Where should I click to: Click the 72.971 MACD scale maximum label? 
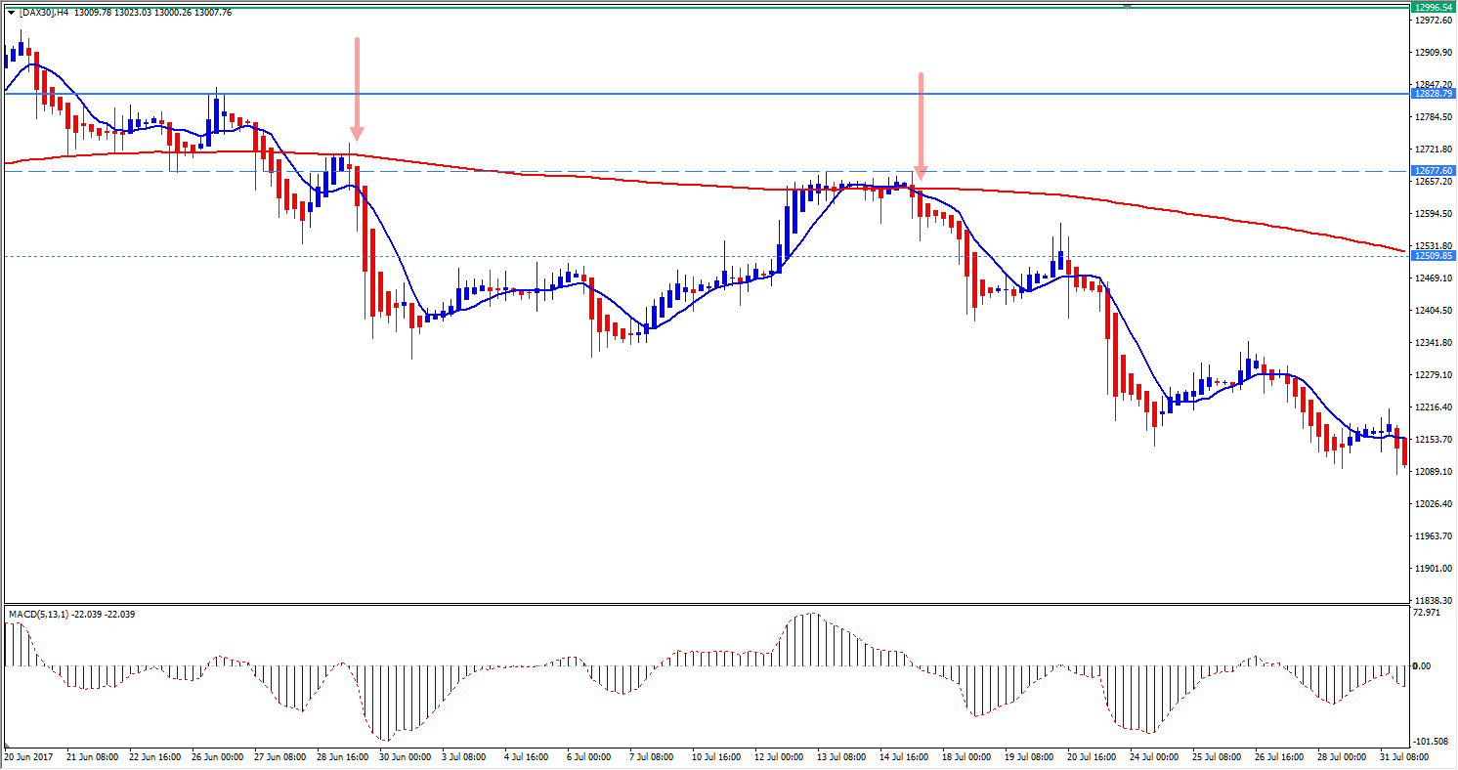pyautogui.click(x=1427, y=612)
